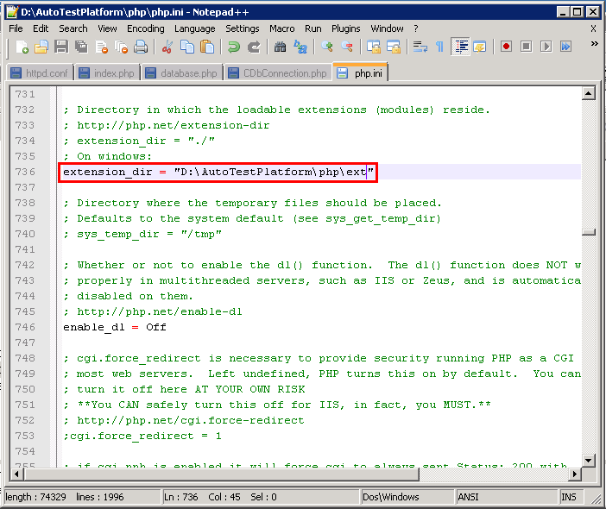606x509 pixels.
Task: Open the Plugins menu
Action: pyautogui.click(x=345, y=28)
